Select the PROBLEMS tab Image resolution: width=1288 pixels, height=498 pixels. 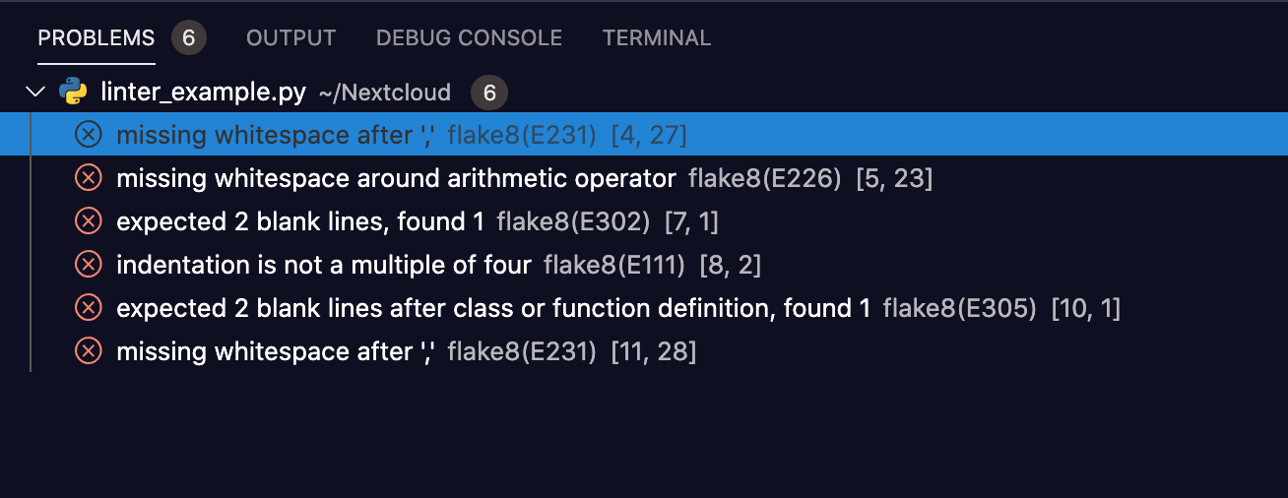point(97,38)
